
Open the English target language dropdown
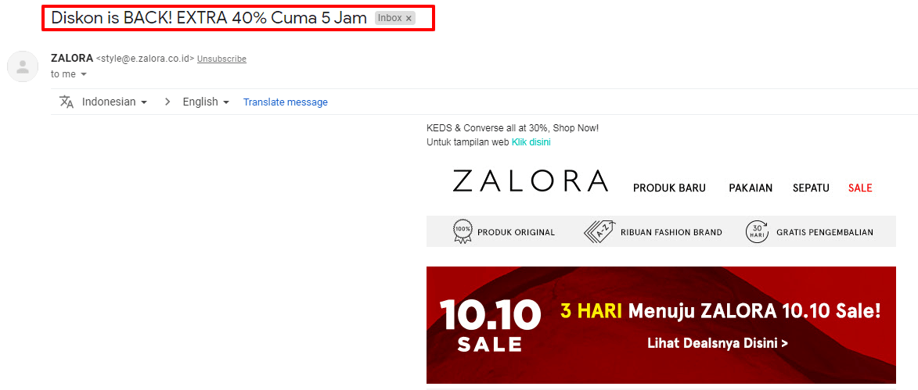click(206, 102)
